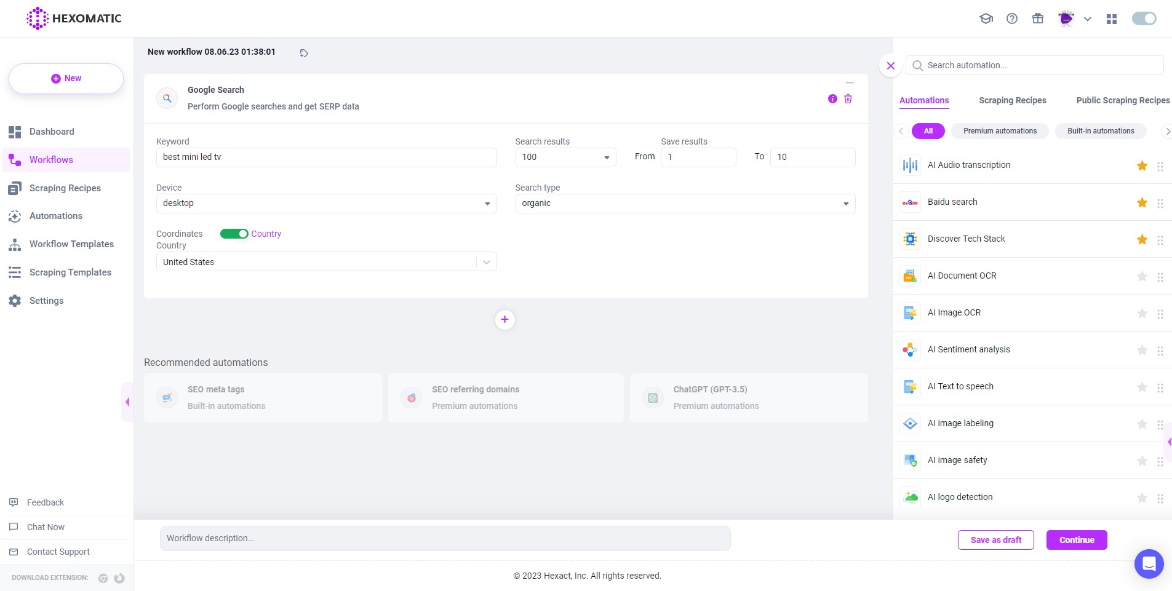Switch the Coordinates/Country toggle

coord(234,234)
